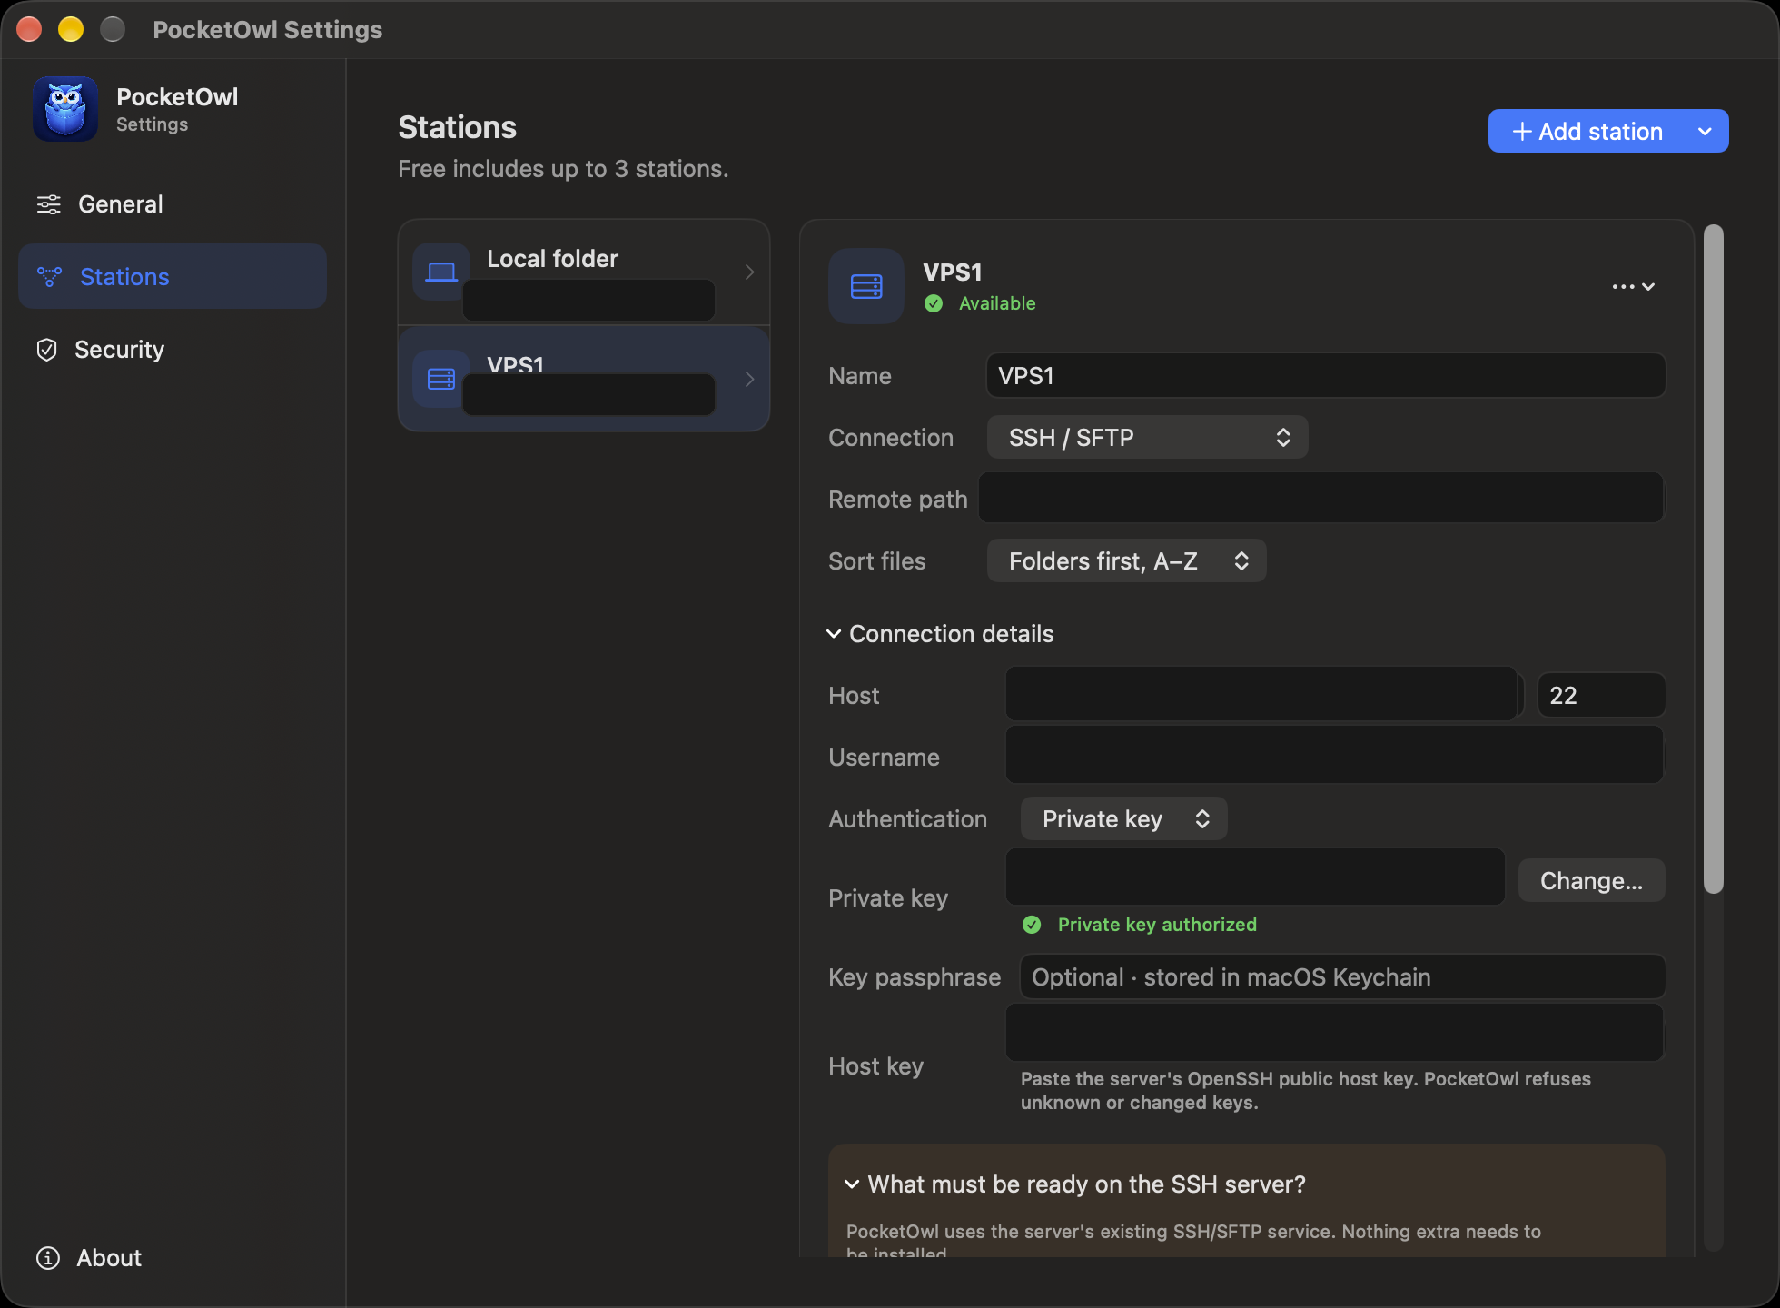Click the chevron on the VPS1 station row

click(749, 379)
